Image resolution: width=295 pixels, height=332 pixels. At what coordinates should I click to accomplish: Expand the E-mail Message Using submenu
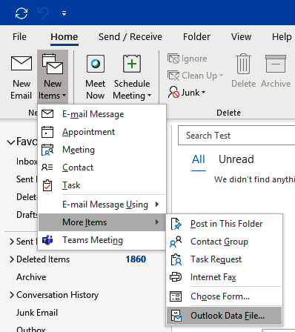[x=102, y=205]
